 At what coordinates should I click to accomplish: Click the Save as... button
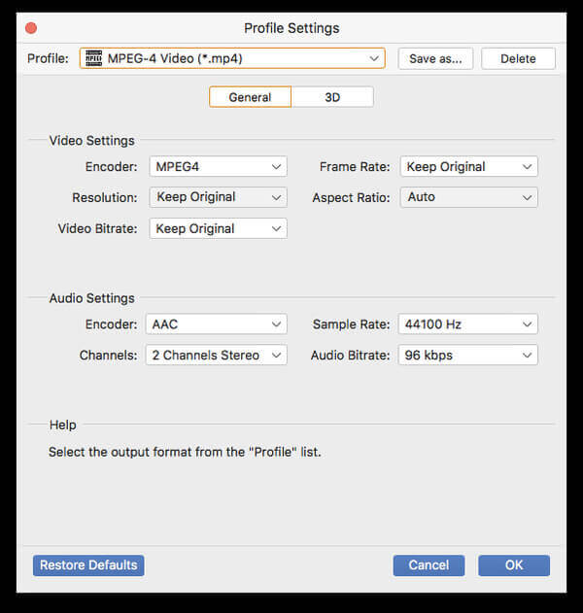coord(435,58)
